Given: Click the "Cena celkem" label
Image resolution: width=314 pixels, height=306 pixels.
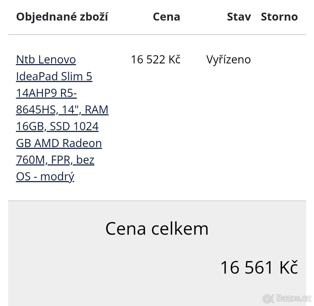Looking at the screenshot, I should click(x=157, y=229).
